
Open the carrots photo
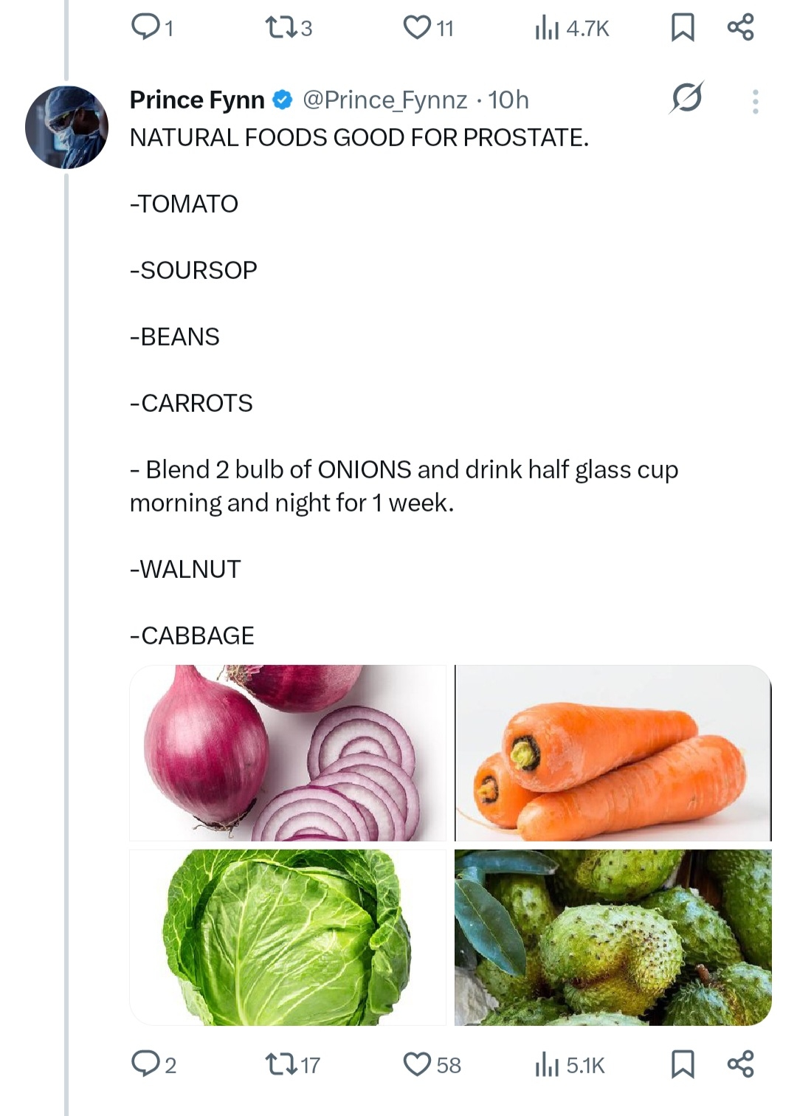(613, 753)
